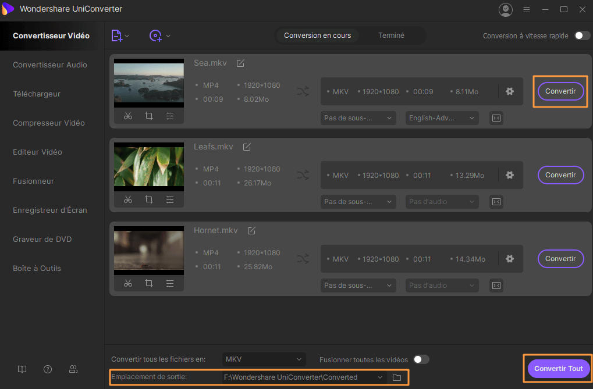Image resolution: width=593 pixels, height=389 pixels.
Task: Trim Hornet.mkv with scissors icon
Action: click(x=128, y=283)
